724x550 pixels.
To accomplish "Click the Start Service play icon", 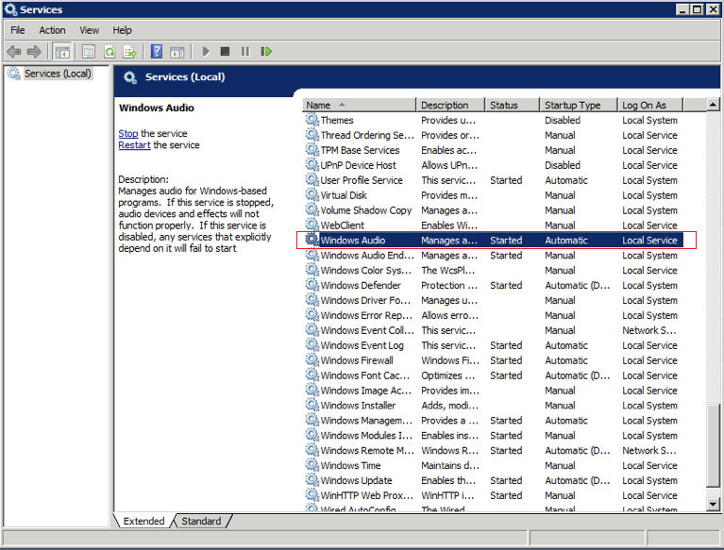I will click(x=206, y=51).
